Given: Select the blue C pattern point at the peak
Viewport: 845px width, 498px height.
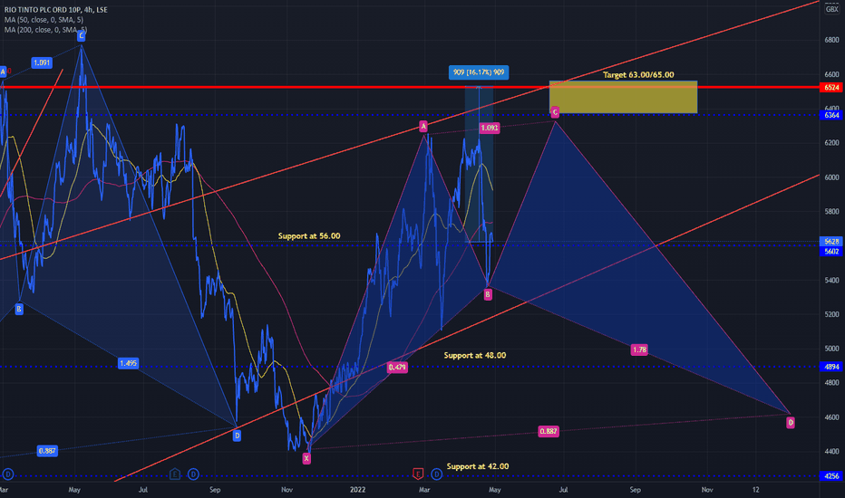Looking at the screenshot, I should click(x=81, y=36).
